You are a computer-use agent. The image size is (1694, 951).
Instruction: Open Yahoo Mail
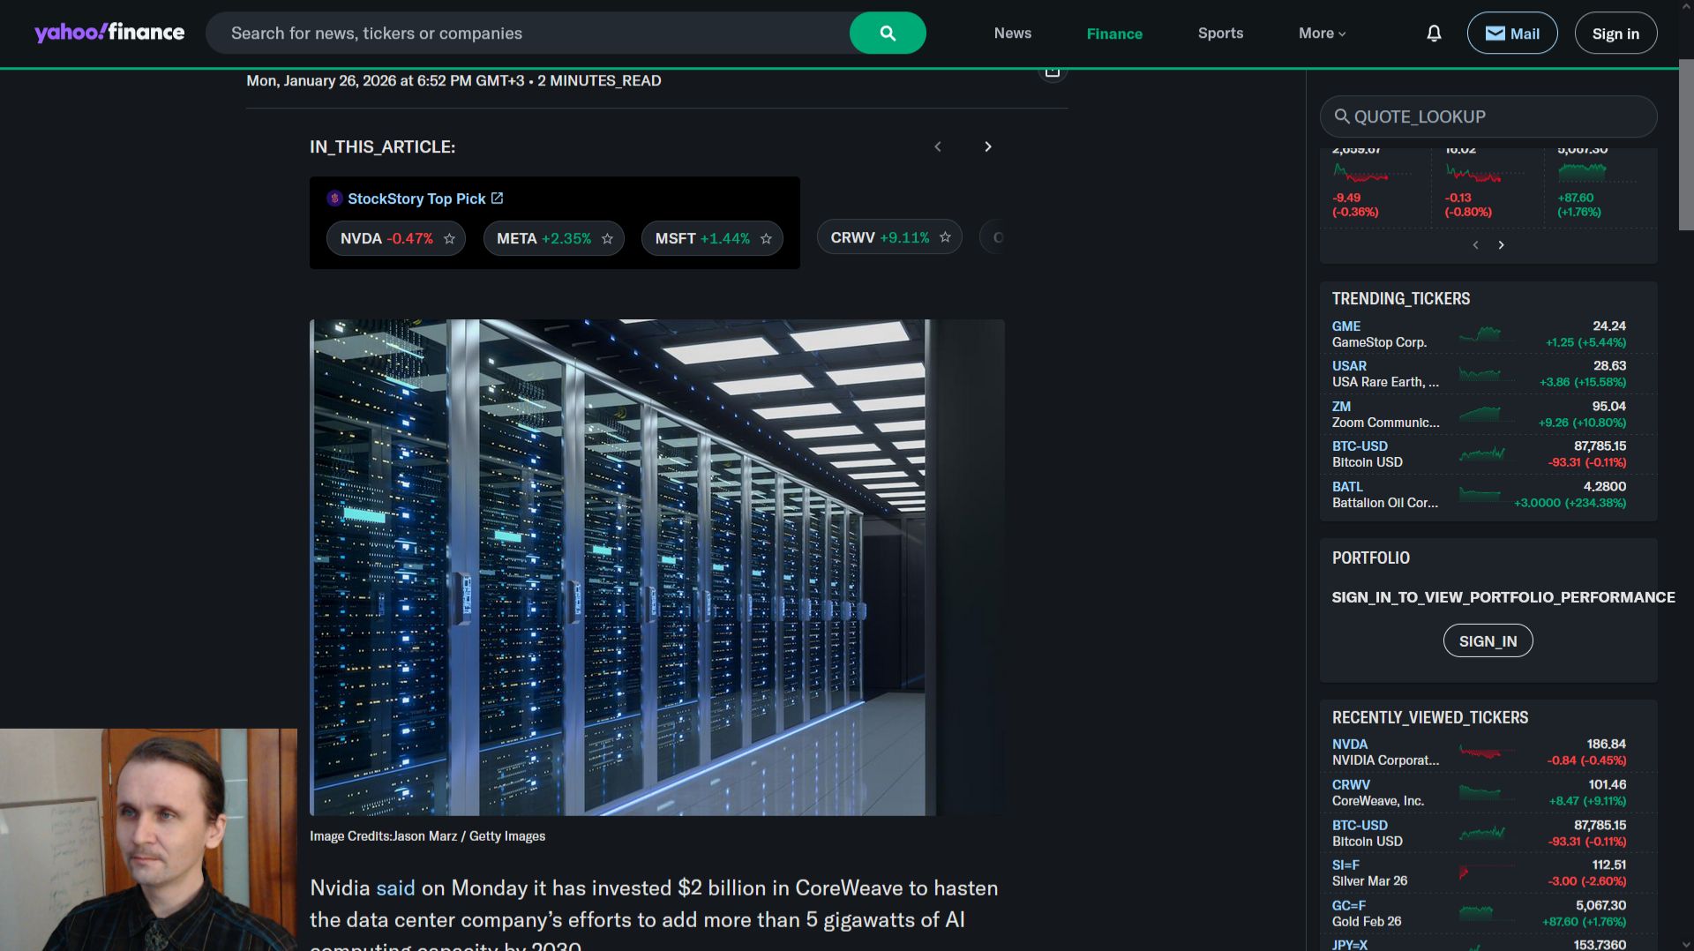click(x=1512, y=33)
